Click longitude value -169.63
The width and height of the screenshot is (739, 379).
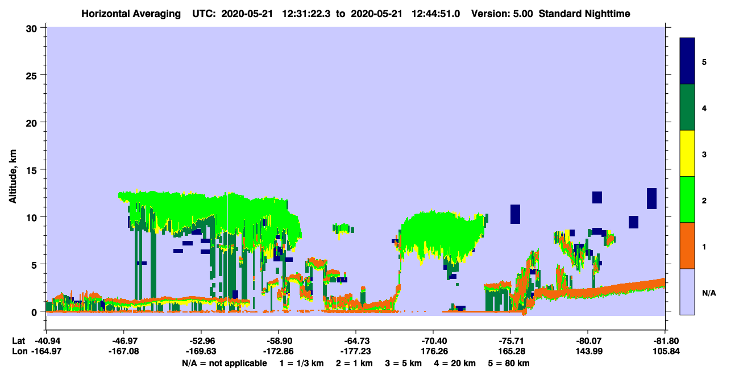pyautogui.click(x=201, y=351)
